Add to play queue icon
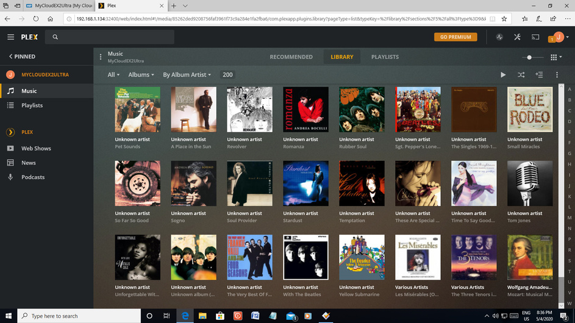This screenshot has height=323, width=575. click(x=538, y=75)
